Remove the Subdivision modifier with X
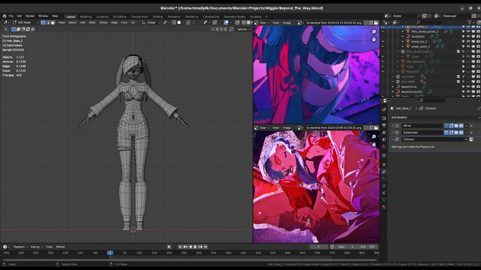This screenshot has width=481, height=270. [471, 132]
